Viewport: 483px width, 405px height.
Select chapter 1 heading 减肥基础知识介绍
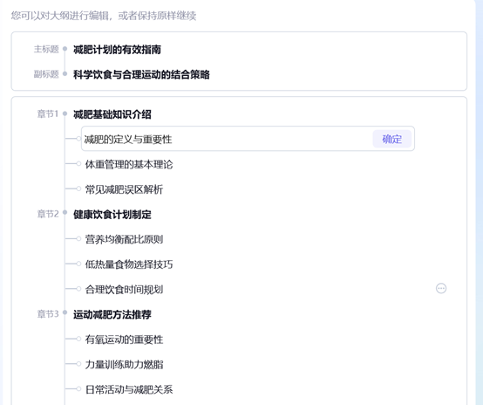pos(112,114)
